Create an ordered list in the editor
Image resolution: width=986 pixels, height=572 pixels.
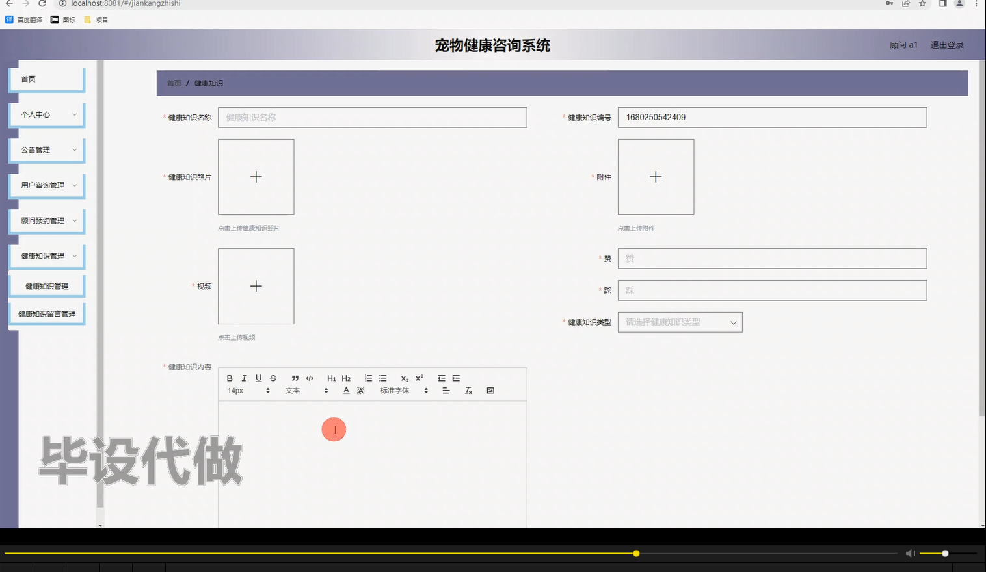368,378
